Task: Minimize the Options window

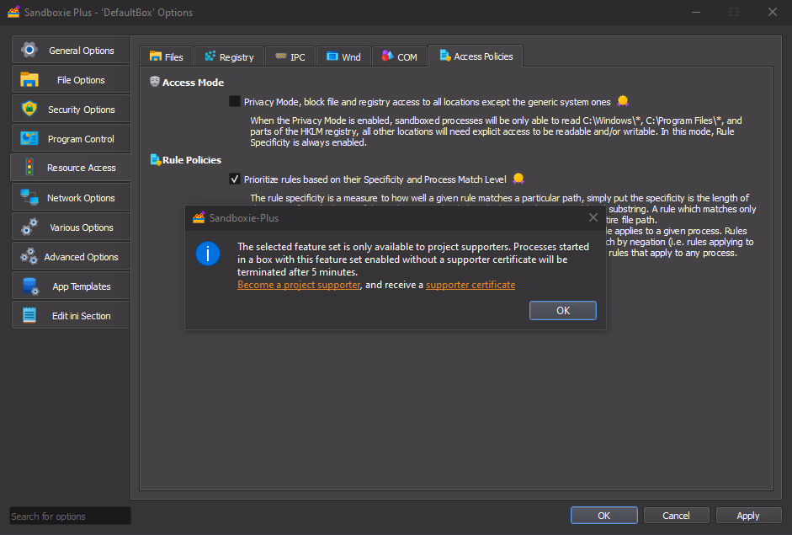Action: click(696, 12)
